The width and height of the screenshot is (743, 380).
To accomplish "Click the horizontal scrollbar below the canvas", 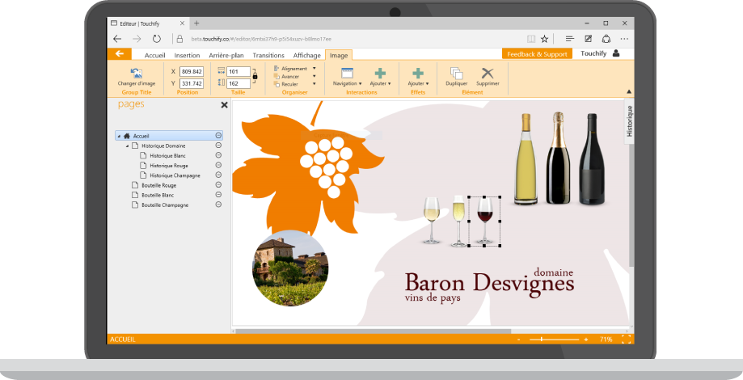I will (374, 331).
